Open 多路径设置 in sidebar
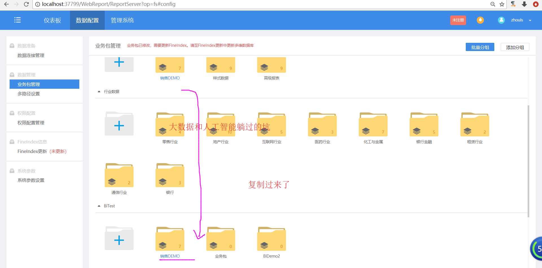Image resolution: width=542 pixels, height=268 pixels. [29, 94]
